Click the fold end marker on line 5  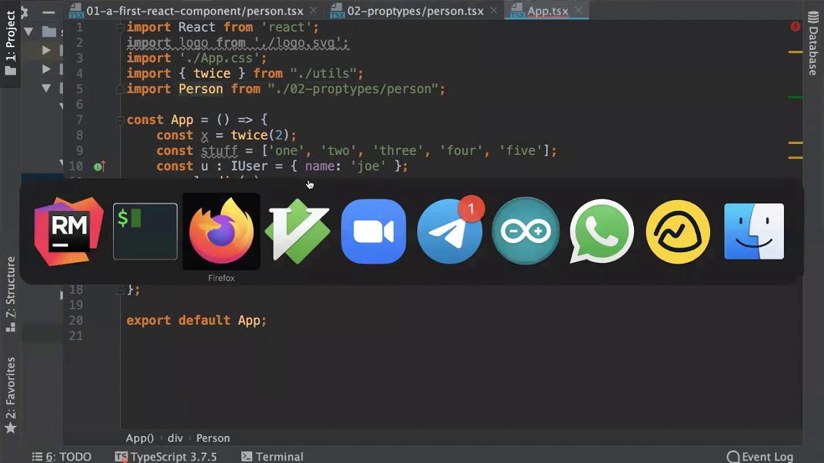pyautogui.click(x=120, y=89)
